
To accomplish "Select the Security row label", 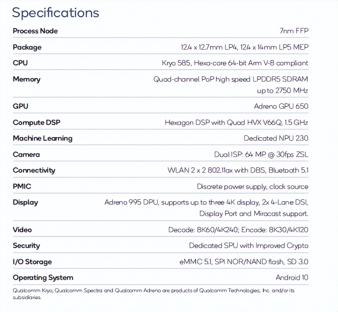I will coord(26,246).
